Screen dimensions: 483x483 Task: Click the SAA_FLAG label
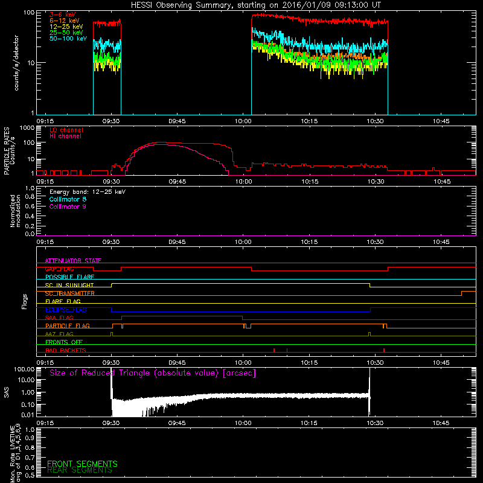point(59,318)
